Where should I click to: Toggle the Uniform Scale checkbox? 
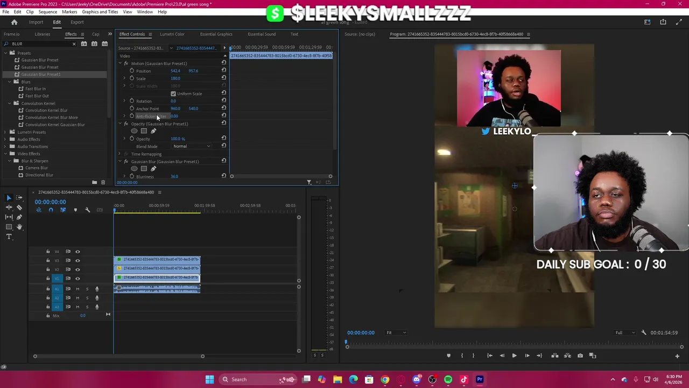click(x=173, y=94)
